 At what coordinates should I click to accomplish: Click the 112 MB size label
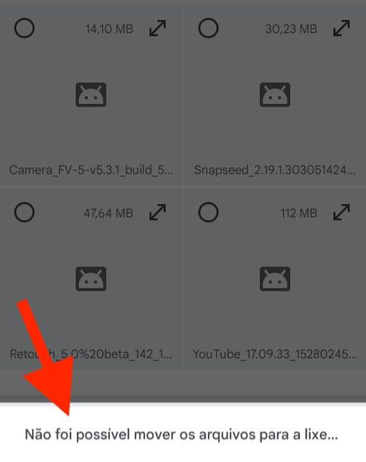299,213
